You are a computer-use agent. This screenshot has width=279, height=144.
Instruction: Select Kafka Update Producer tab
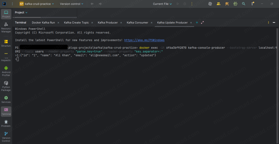coord(172,23)
